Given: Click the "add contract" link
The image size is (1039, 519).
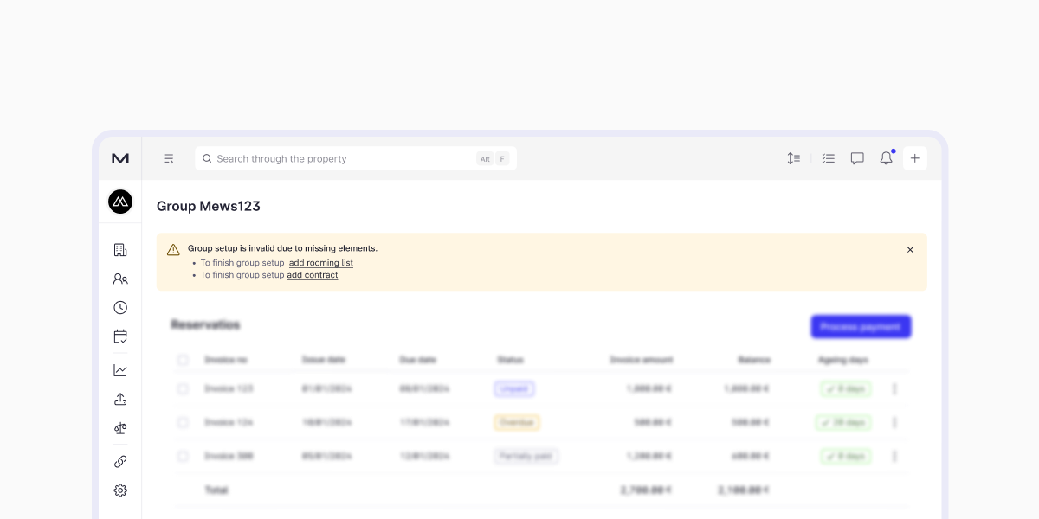Looking at the screenshot, I should pos(313,275).
